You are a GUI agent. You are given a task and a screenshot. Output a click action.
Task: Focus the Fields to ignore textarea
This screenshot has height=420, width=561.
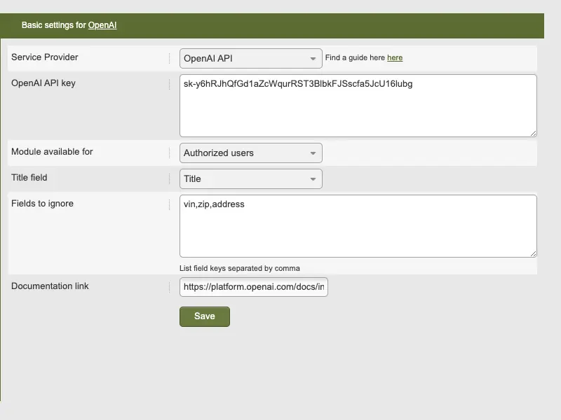tap(358, 226)
